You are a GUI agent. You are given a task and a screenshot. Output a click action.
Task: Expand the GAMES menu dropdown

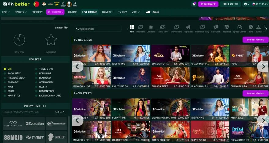(x=108, y=12)
